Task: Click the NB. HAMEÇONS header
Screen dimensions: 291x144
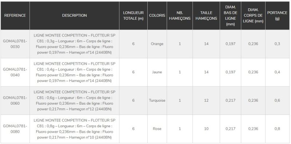Action: [180, 16]
